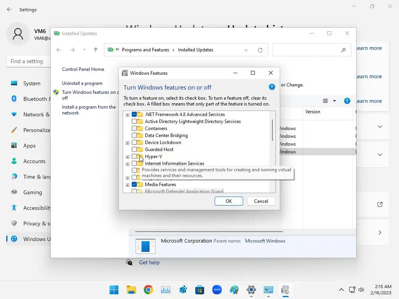
Task: Enable the Guarded Host checkbox
Action: (x=134, y=149)
